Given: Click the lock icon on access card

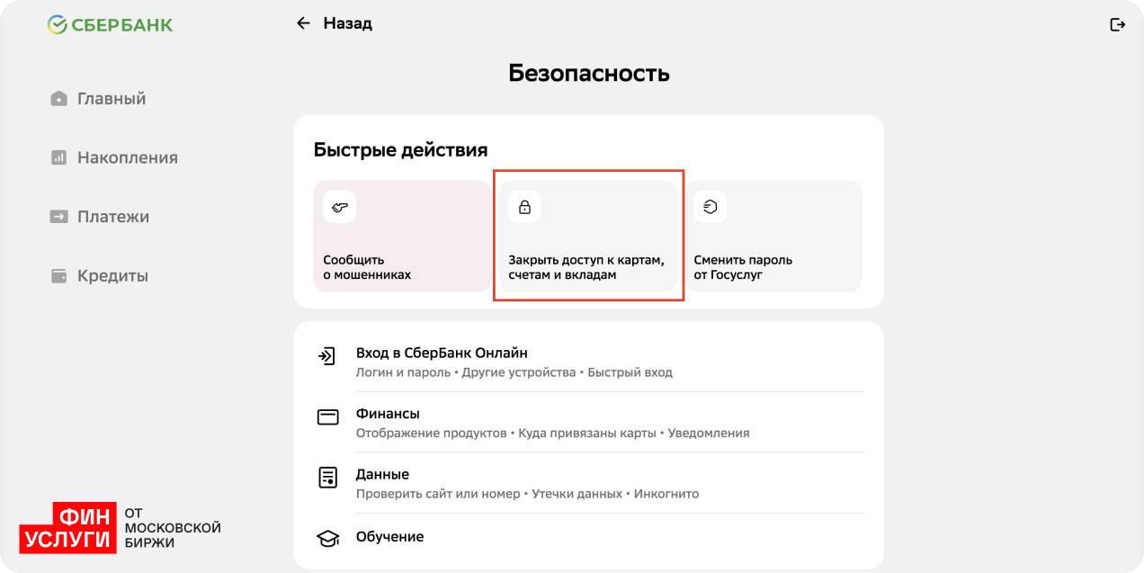Looking at the screenshot, I should [x=525, y=208].
